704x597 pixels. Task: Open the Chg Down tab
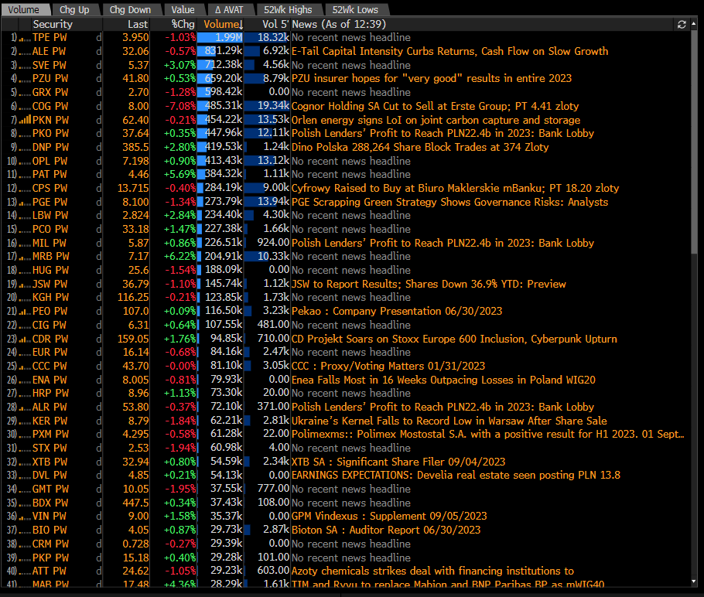(130, 10)
